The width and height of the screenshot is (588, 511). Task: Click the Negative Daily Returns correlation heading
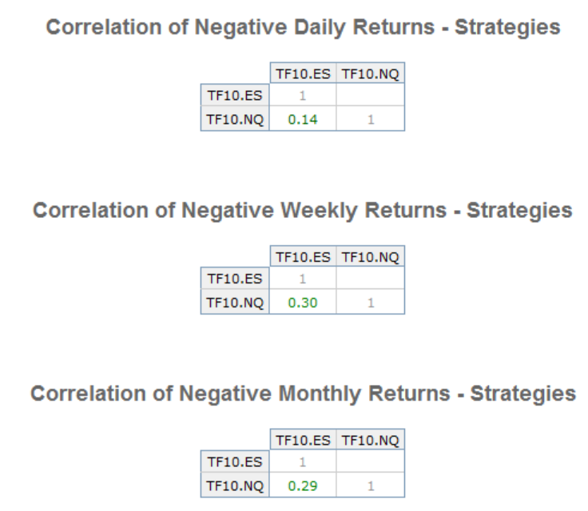click(303, 27)
